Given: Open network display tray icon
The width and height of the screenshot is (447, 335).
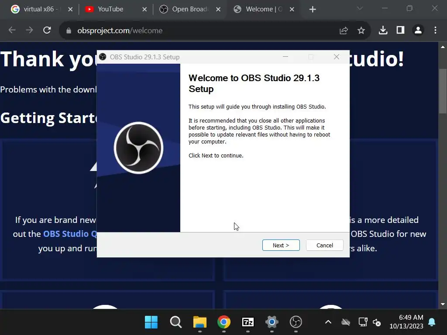Looking at the screenshot, I should [x=363, y=322].
